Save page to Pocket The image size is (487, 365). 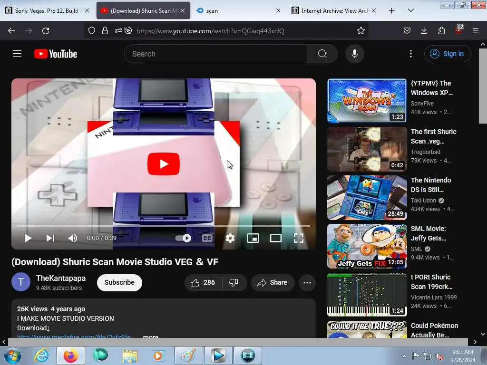pos(407,31)
